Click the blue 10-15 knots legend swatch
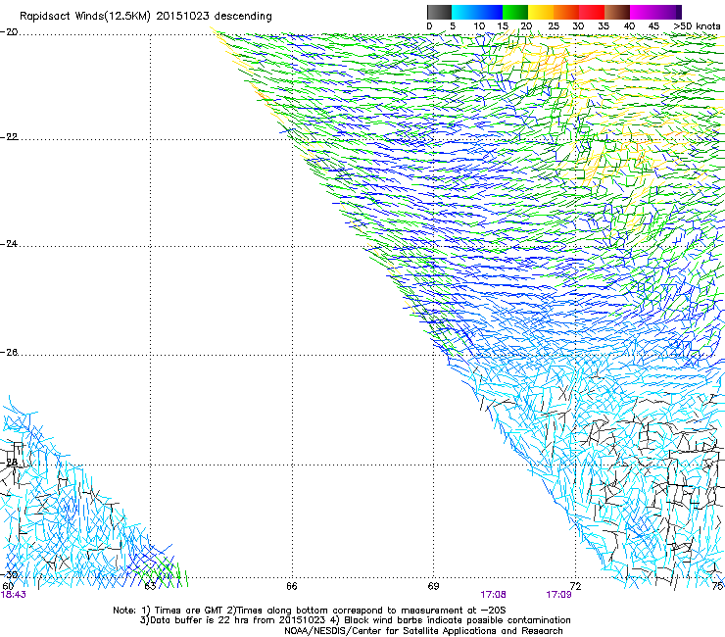This screenshot has width=725, height=637. click(490, 12)
